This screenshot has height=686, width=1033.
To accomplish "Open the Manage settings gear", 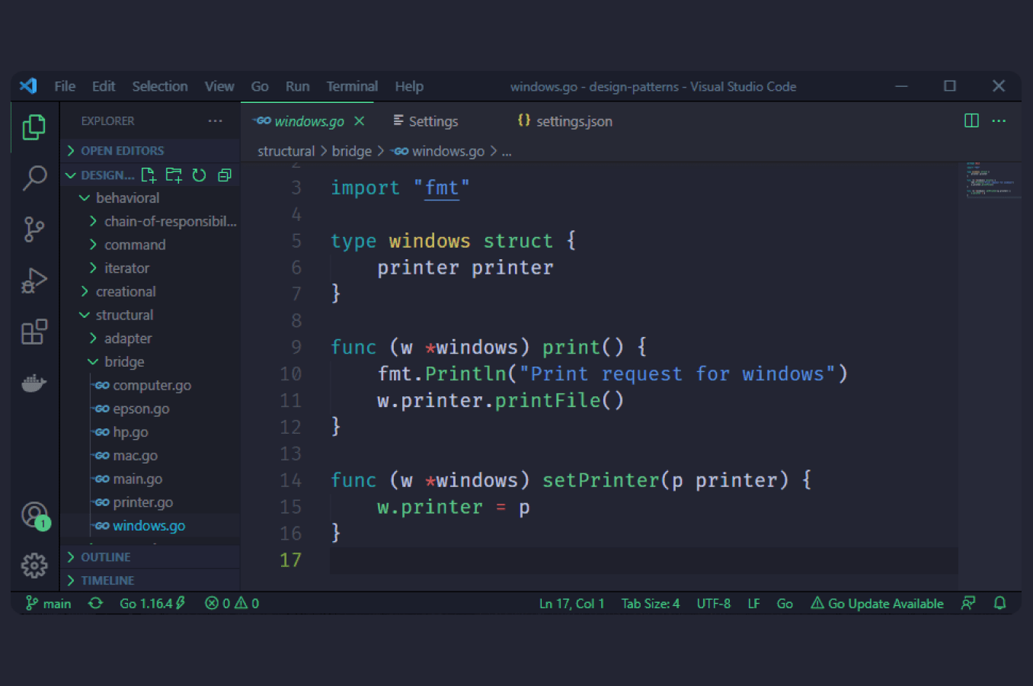I will click(x=34, y=566).
